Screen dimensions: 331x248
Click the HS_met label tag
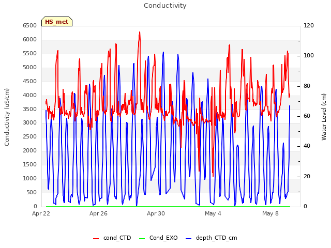[x=57, y=22]
